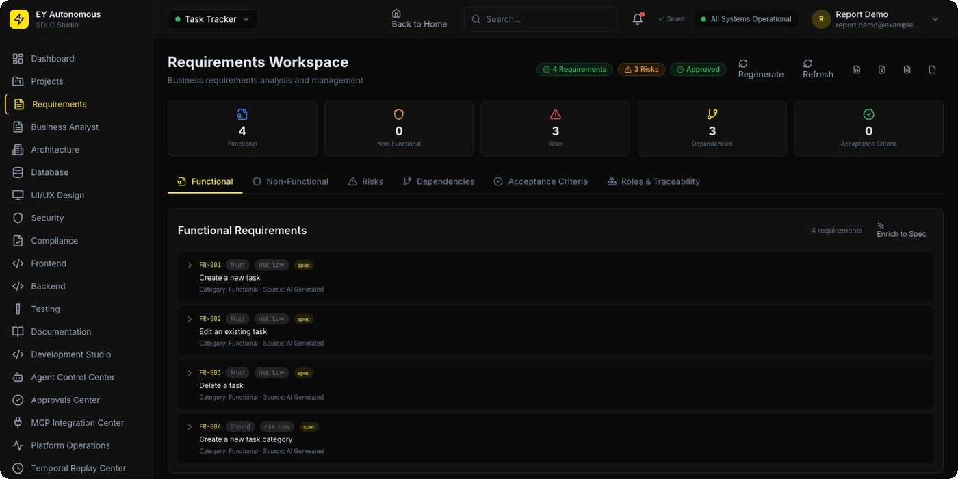Click the Non-Functional count card

pos(399,129)
